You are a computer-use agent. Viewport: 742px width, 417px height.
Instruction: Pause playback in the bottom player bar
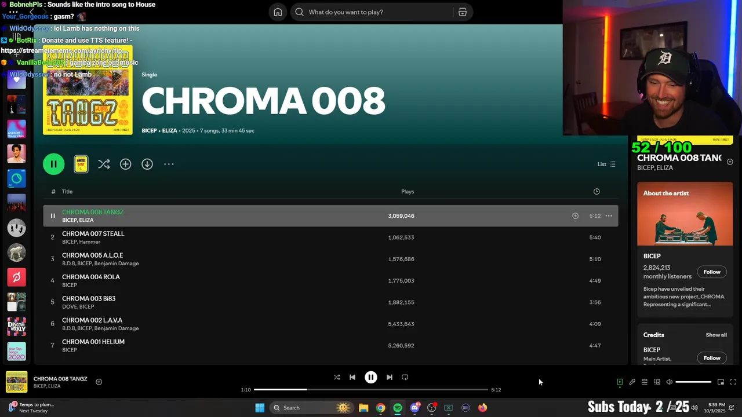(371, 377)
